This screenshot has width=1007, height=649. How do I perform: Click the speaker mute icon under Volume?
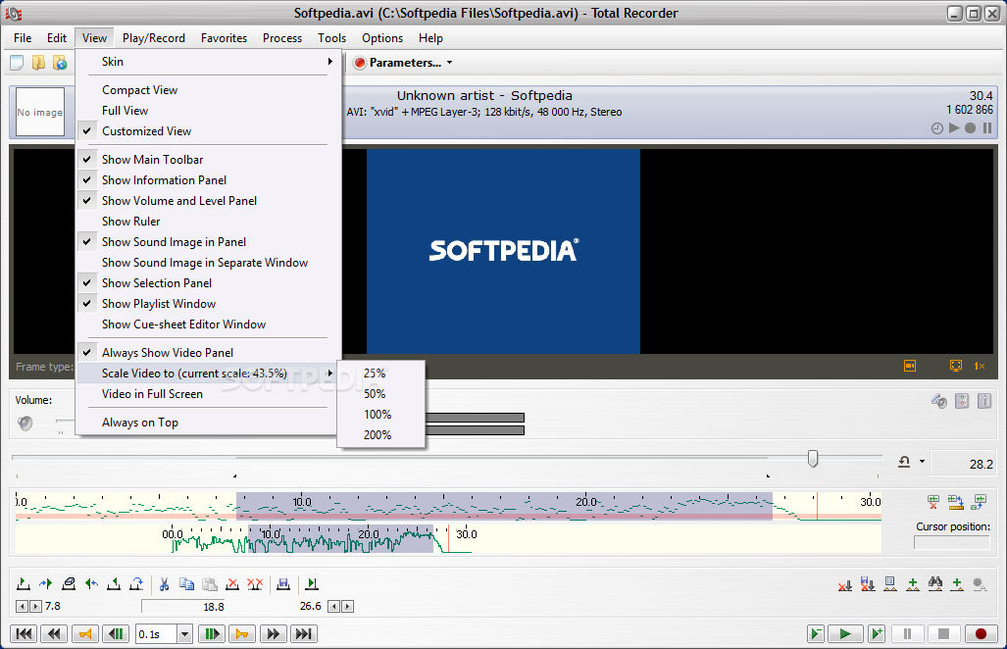25,424
